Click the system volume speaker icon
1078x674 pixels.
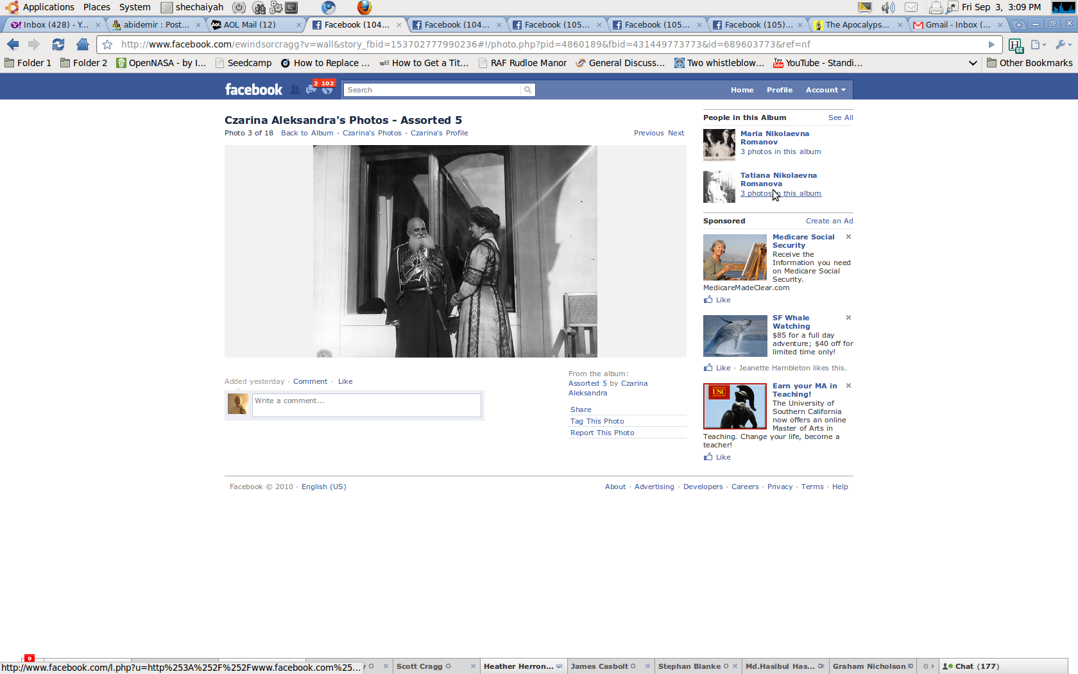(x=887, y=7)
